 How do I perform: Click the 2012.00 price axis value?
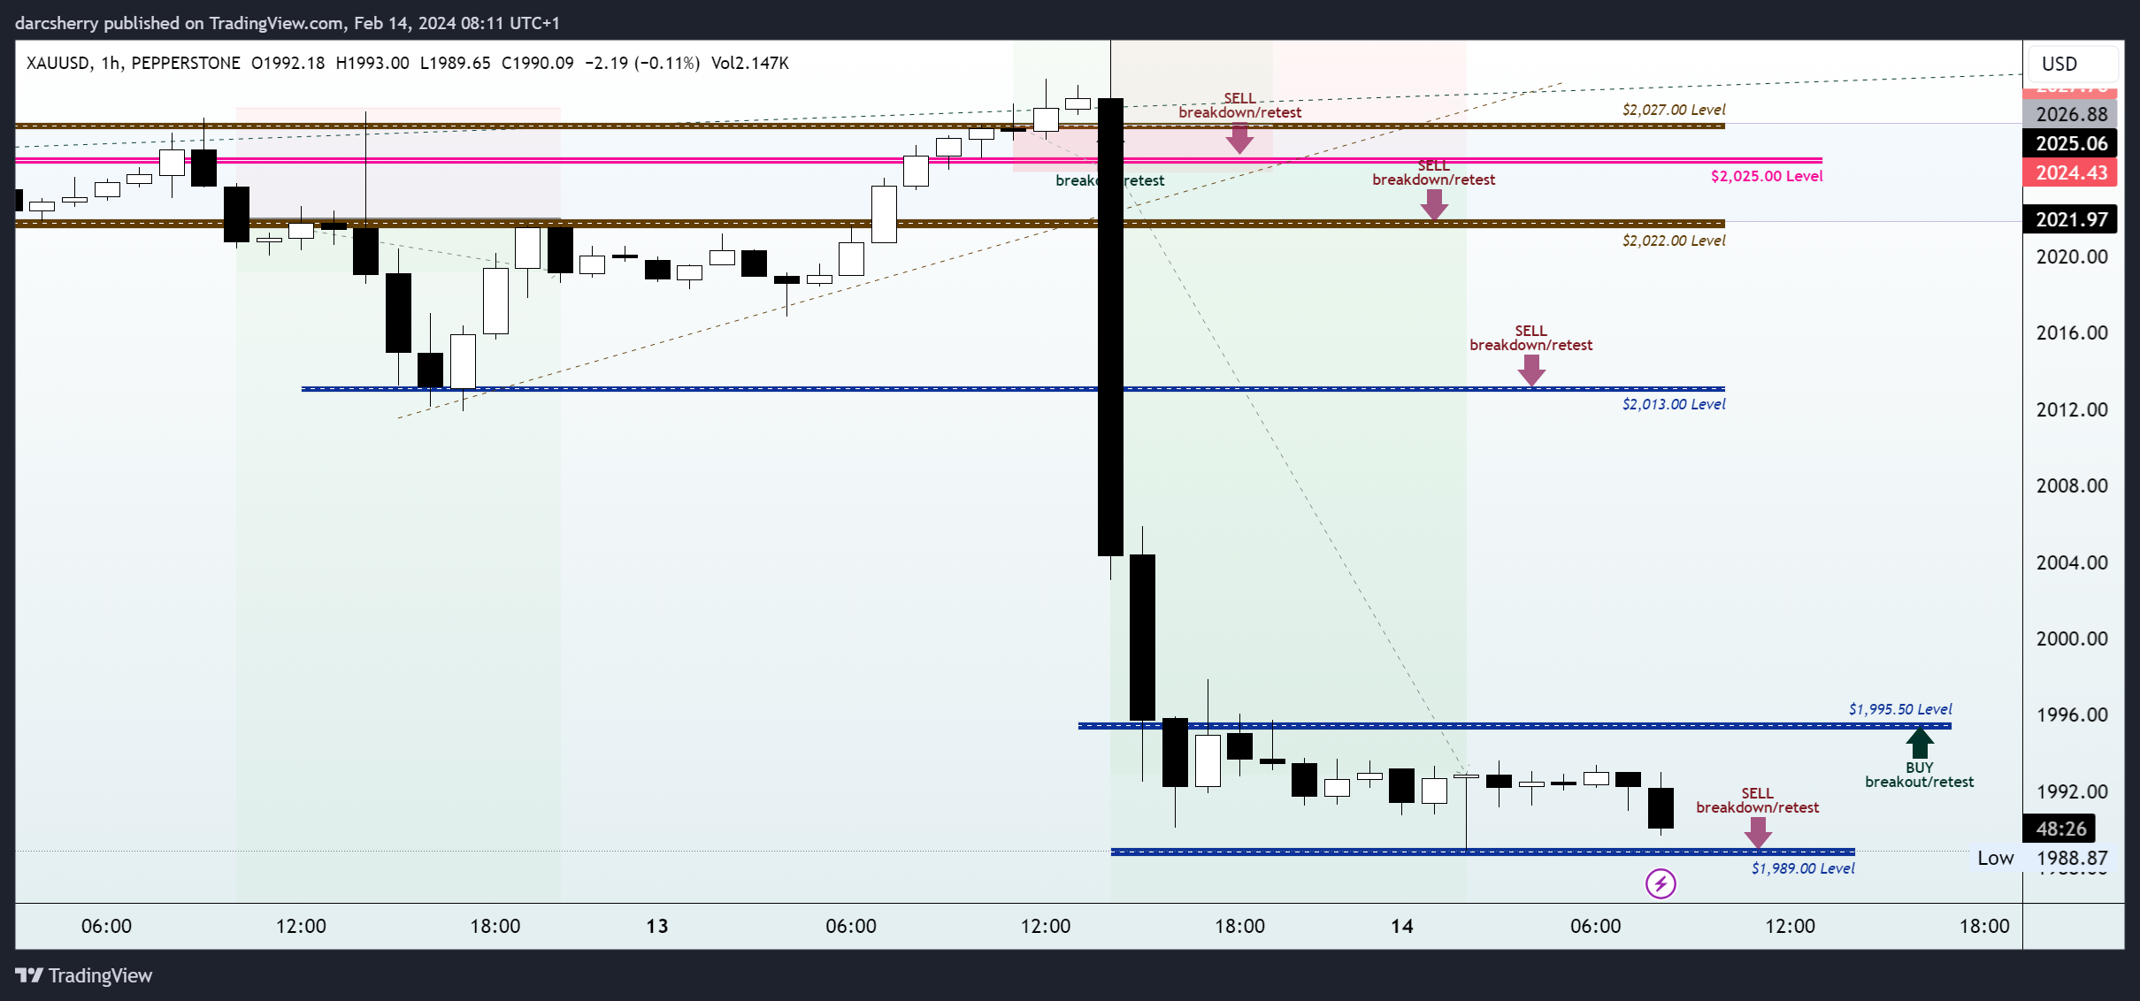[2072, 409]
